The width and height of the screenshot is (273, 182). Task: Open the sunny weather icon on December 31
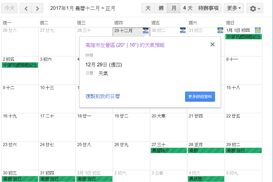[x=220, y=30]
